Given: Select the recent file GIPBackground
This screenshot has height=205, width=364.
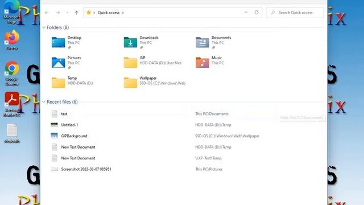Looking at the screenshot, I should pos(74,136).
